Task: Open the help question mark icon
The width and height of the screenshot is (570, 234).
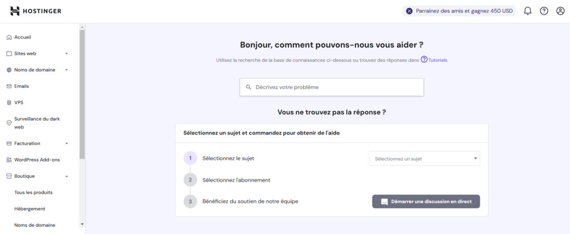Action: (544, 11)
